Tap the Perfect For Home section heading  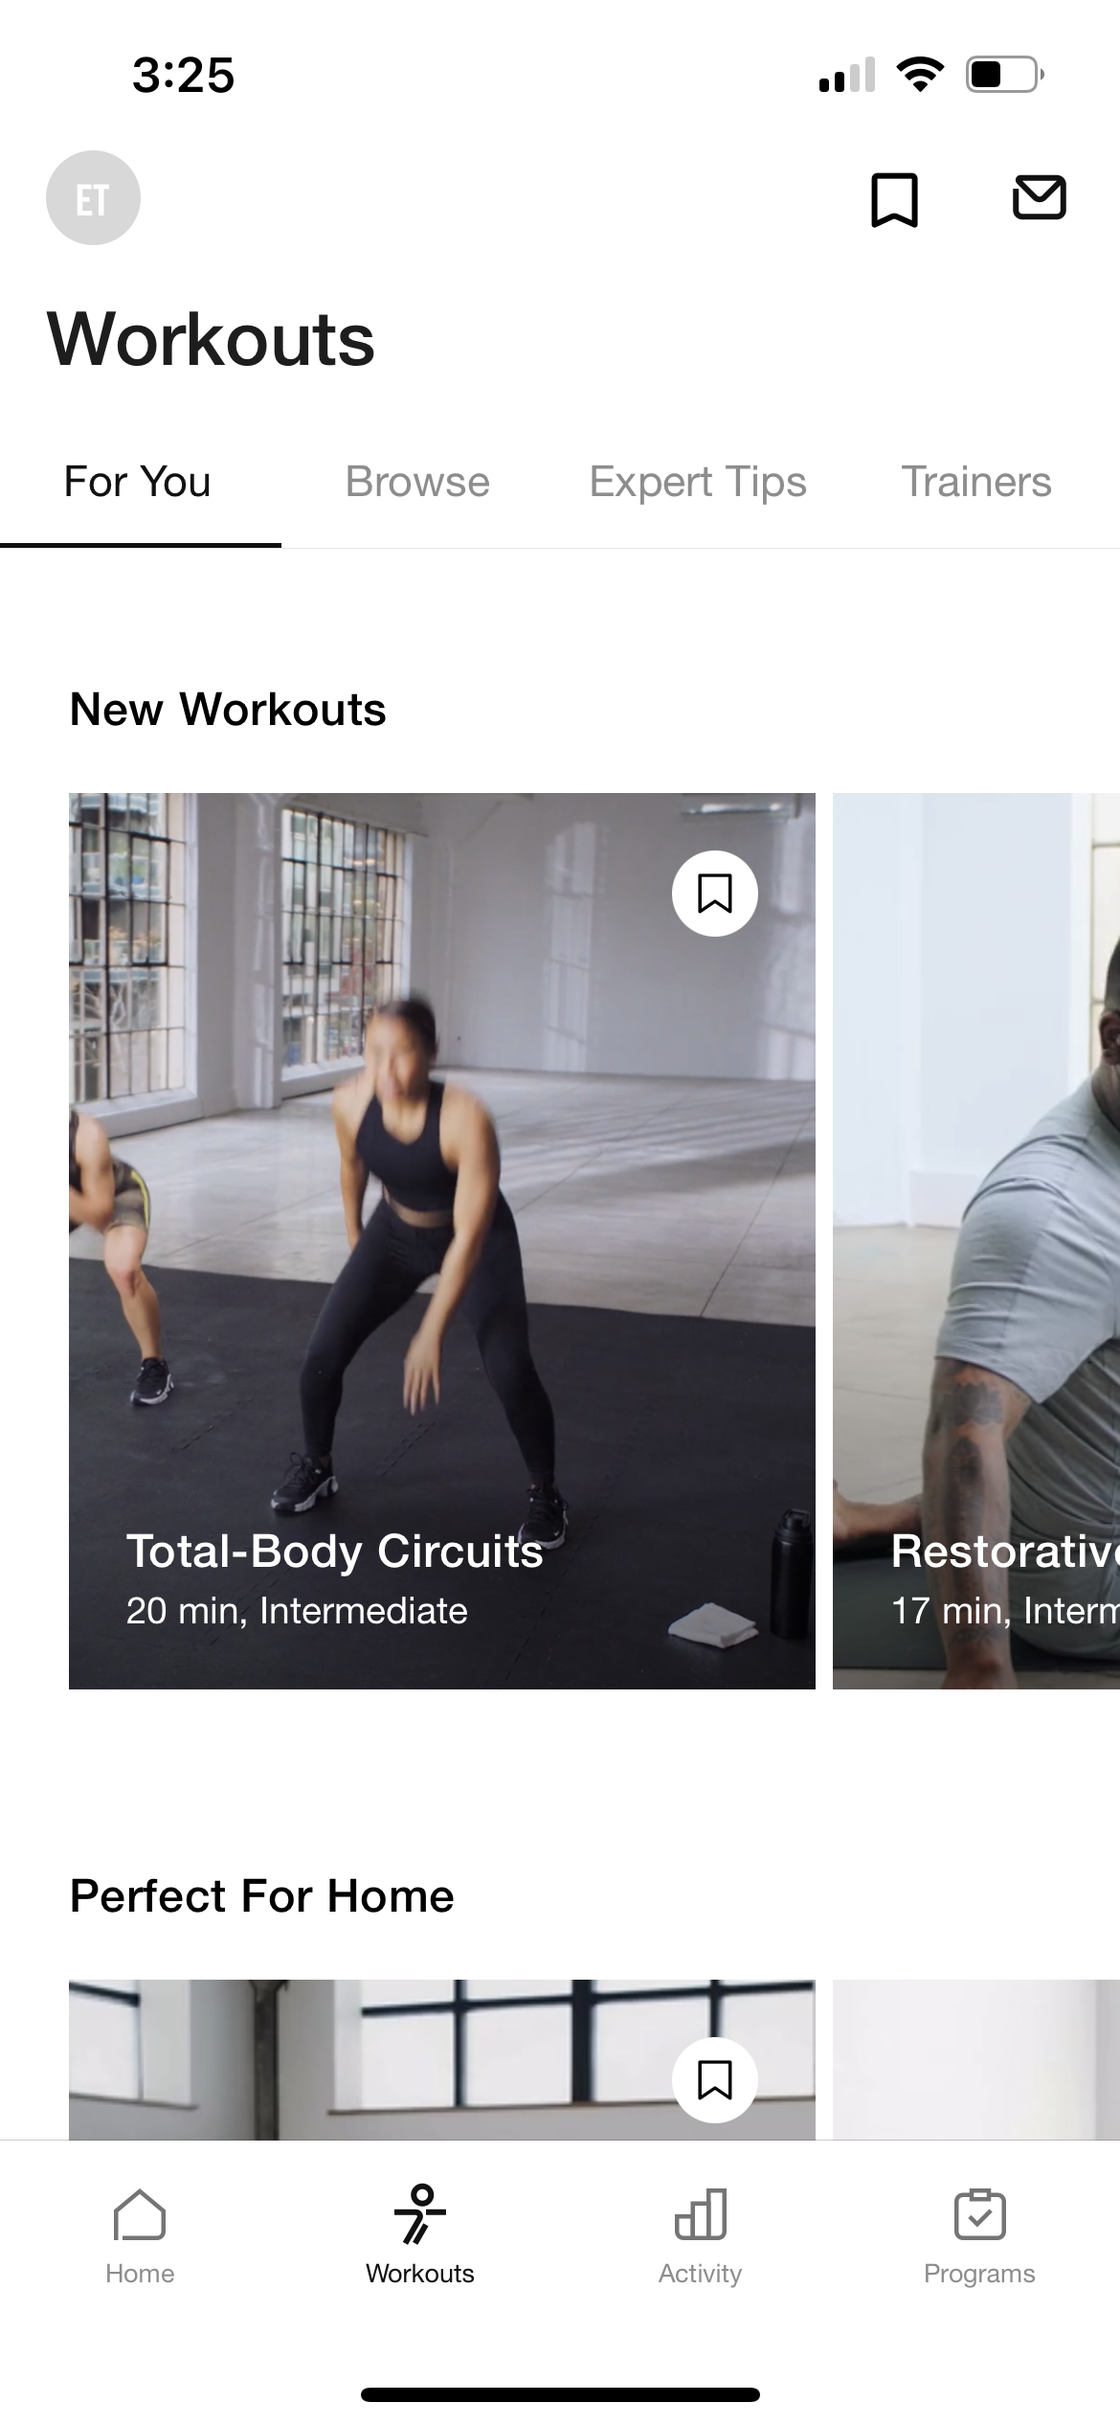tap(262, 1896)
